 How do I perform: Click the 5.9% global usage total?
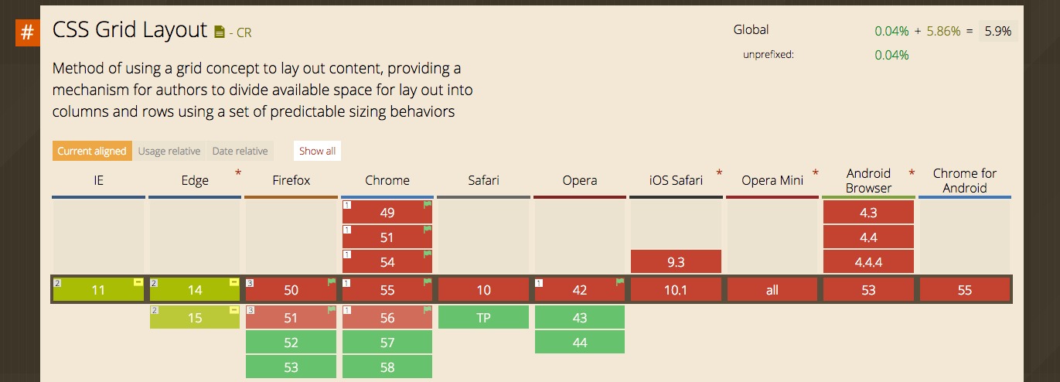pyautogui.click(x=998, y=31)
